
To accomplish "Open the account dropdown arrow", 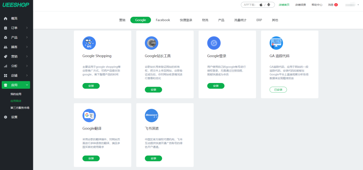I will click(x=359, y=5).
